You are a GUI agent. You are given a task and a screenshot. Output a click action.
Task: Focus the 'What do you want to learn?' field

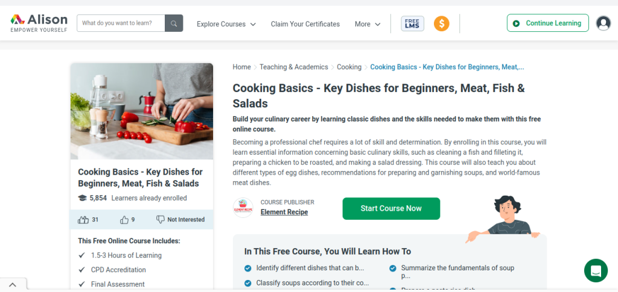(121, 23)
